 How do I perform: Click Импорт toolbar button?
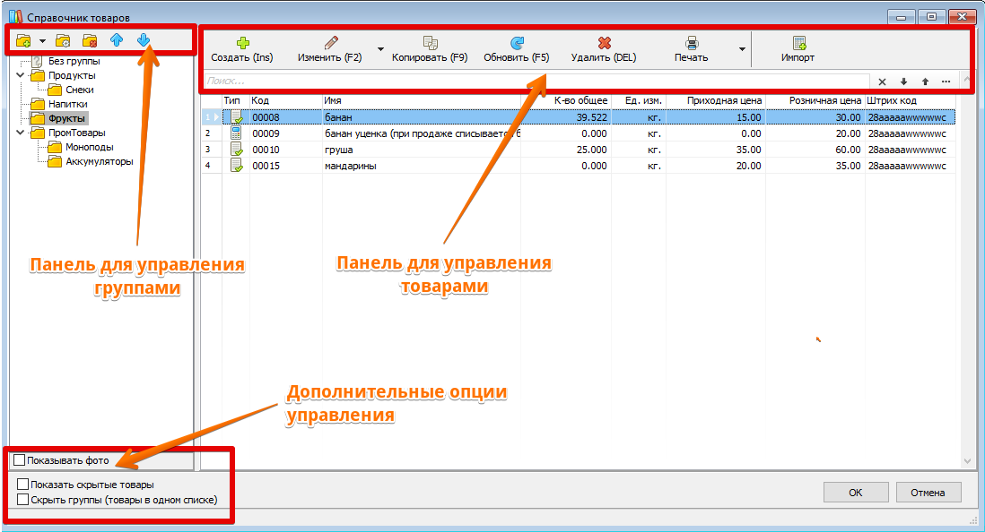pos(798,49)
